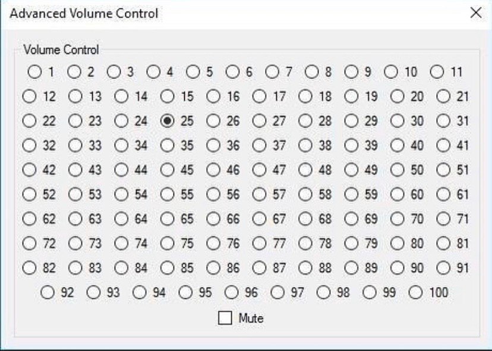Set volume level to 53
Viewport: 492px width, 351px height.
(x=75, y=195)
